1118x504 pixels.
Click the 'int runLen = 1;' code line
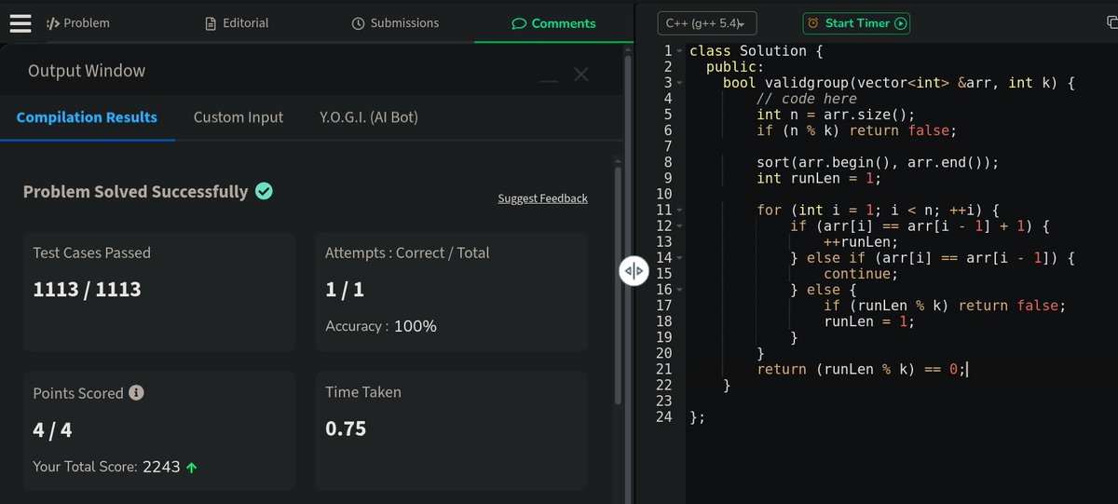coord(819,178)
